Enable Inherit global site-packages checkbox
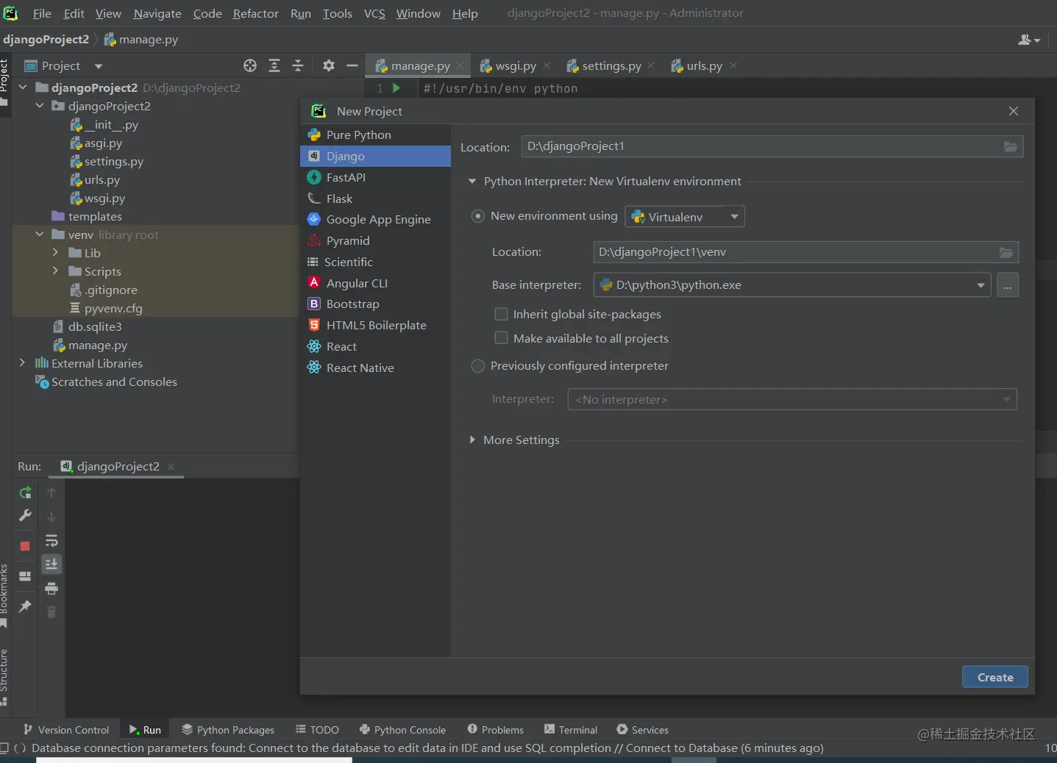 click(x=502, y=315)
